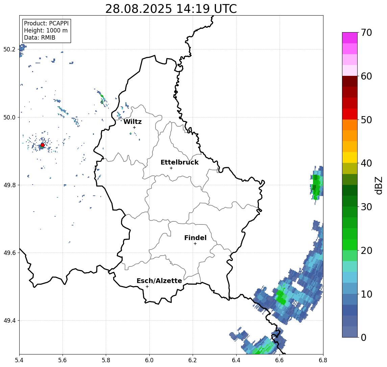Click the orange colorbar segment below 50
This screenshot has width=387, height=367.
tap(350, 125)
